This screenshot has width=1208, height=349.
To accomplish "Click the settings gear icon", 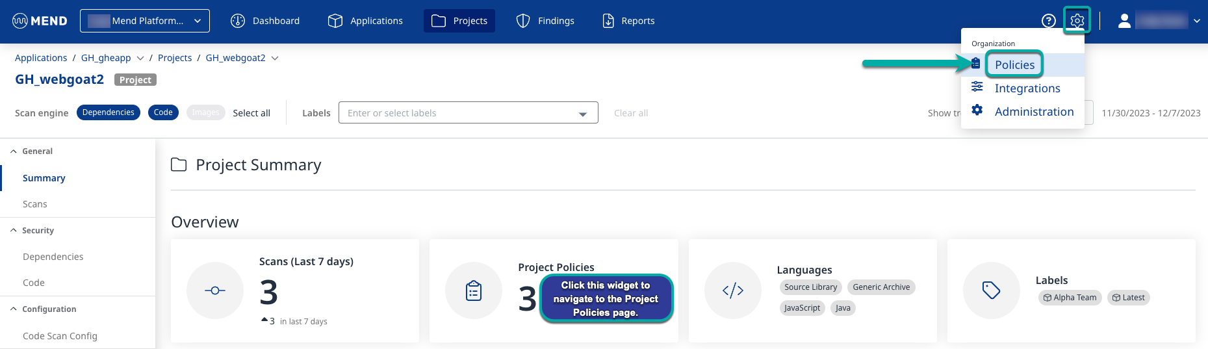I will click(x=1077, y=21).
